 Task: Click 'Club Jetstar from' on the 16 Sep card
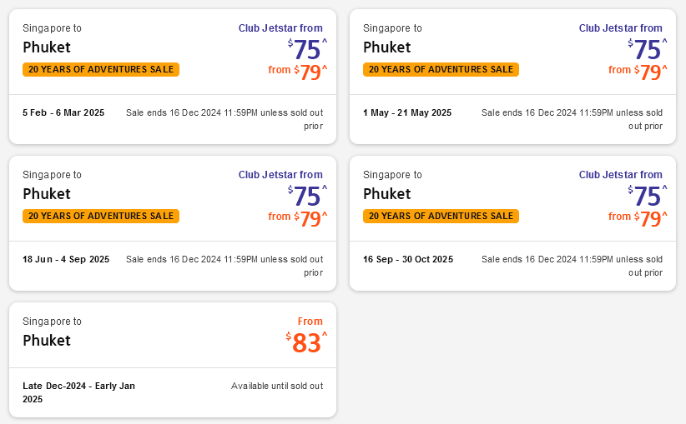620,175
